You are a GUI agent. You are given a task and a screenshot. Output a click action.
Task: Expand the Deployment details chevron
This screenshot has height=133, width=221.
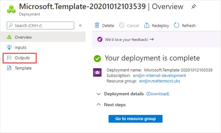98,94
